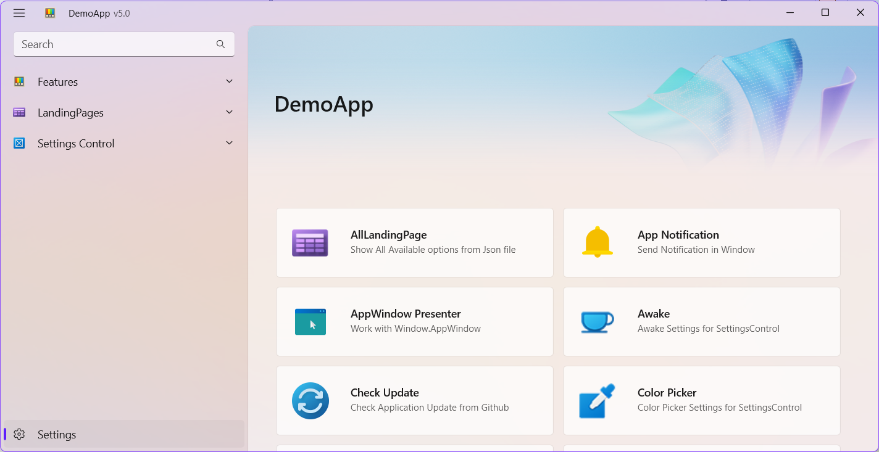
Task: Click the DemoApp logo in the title bar
Action: pos(49,12)
